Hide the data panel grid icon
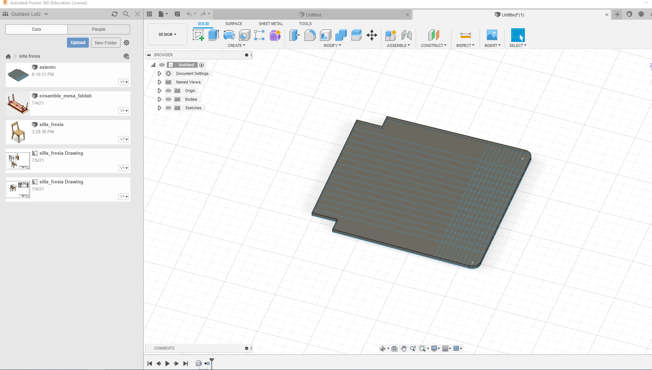 point(149,14)
